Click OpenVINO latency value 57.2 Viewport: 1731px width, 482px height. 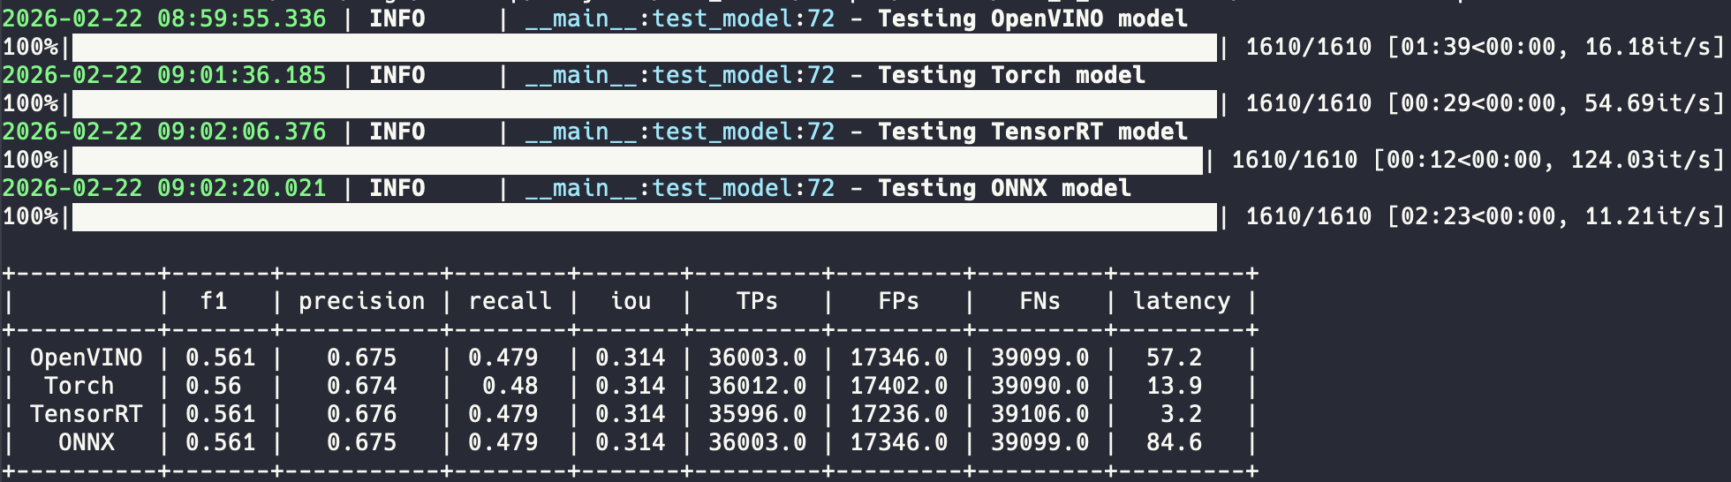tap(1175, 358)
